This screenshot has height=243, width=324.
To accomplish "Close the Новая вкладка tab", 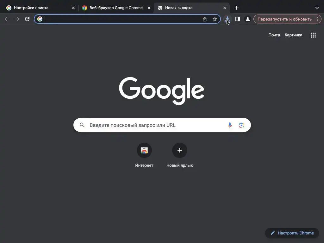I will (225, 8).
